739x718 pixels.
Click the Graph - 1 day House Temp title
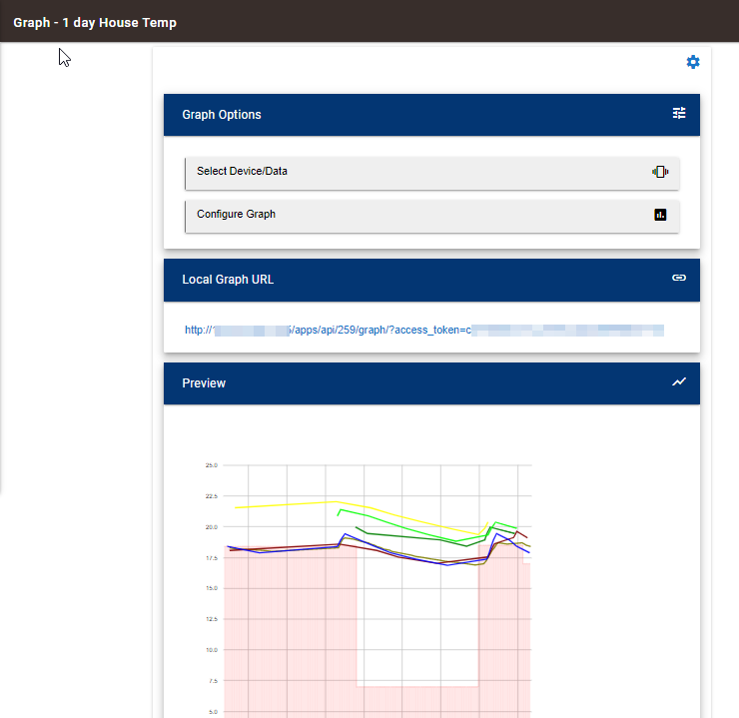pos(95,22)
